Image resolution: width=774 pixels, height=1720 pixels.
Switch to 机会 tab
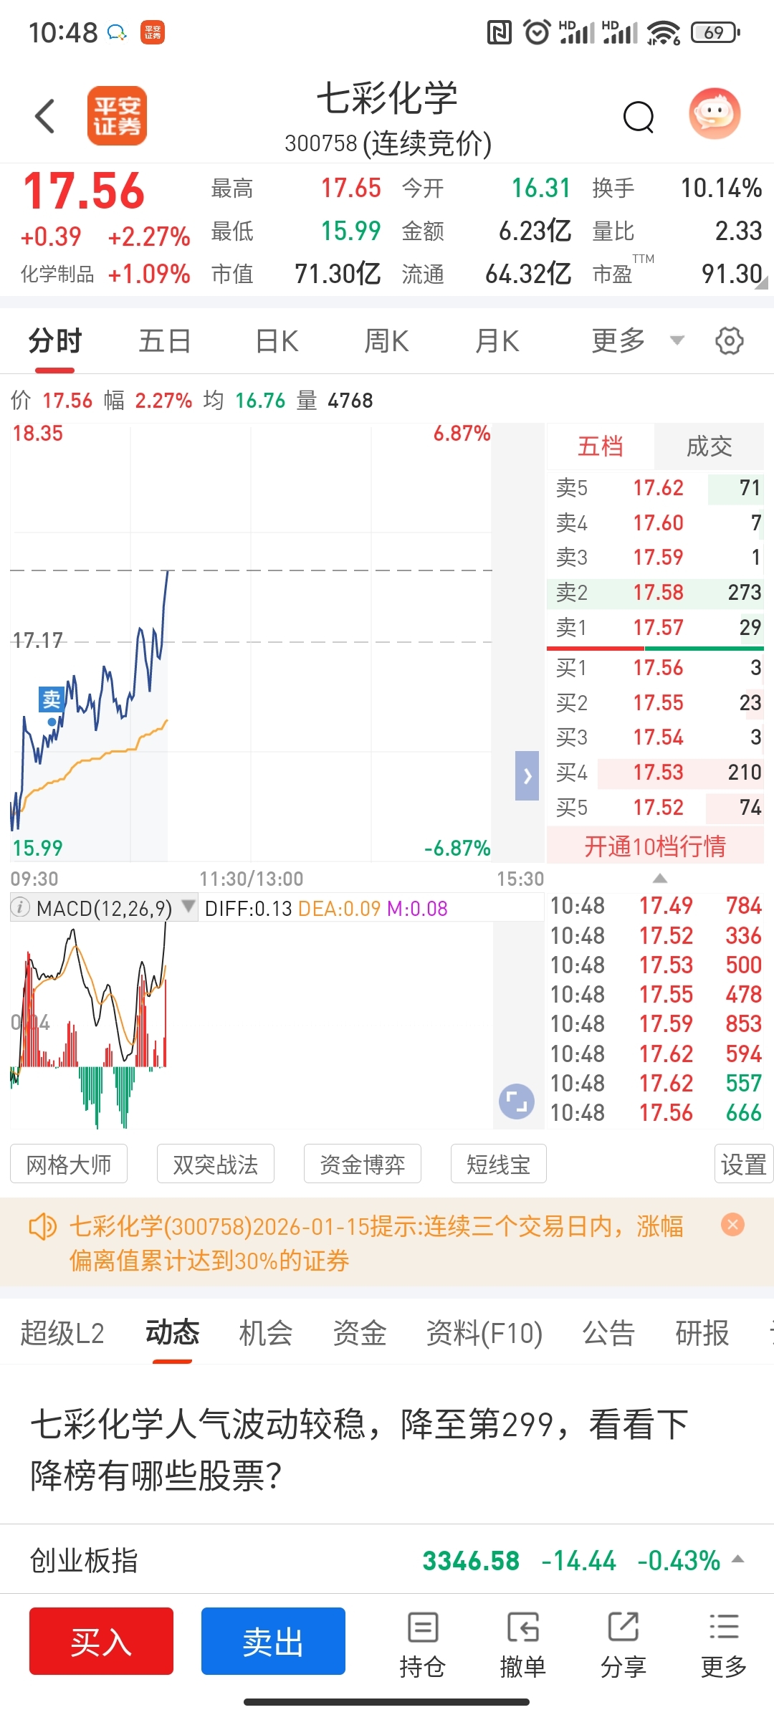click(x=266, y=1333)
